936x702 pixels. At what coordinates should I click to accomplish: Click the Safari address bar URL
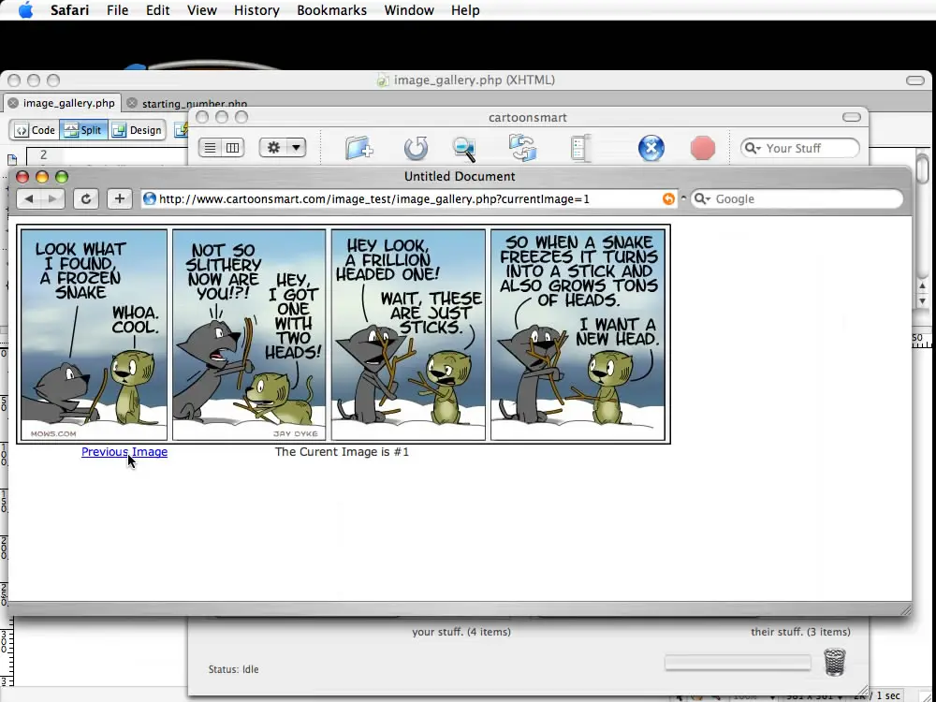374,198
